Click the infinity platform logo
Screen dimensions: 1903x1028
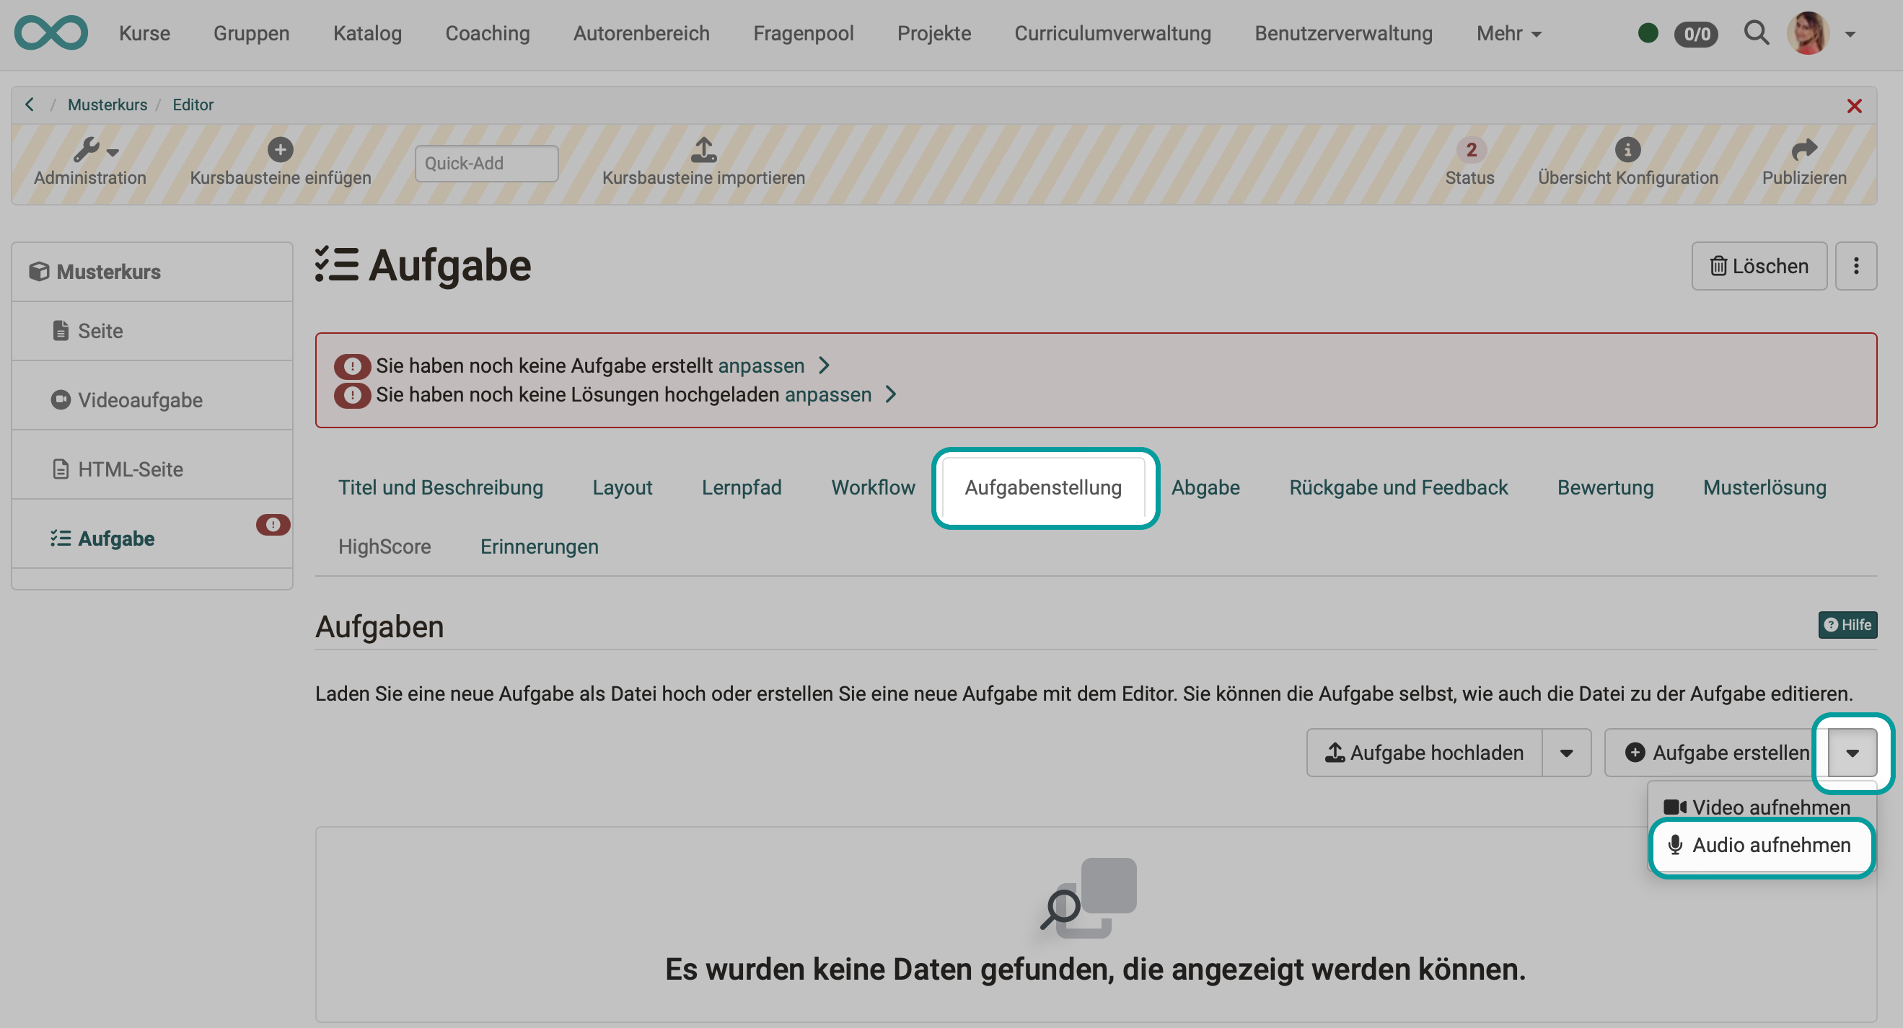50,32
